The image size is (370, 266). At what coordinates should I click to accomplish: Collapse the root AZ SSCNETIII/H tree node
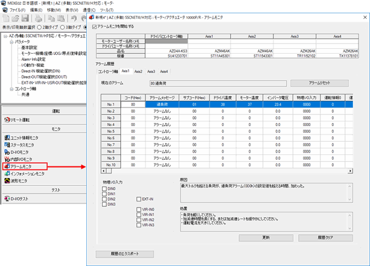(x=5, y=36)
